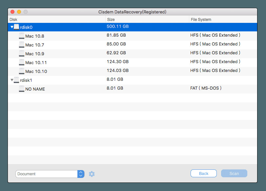This screenshot has height=191, width=266.
Task: Collapse the rdisk0 disclosure triangle
Action: 12,27
